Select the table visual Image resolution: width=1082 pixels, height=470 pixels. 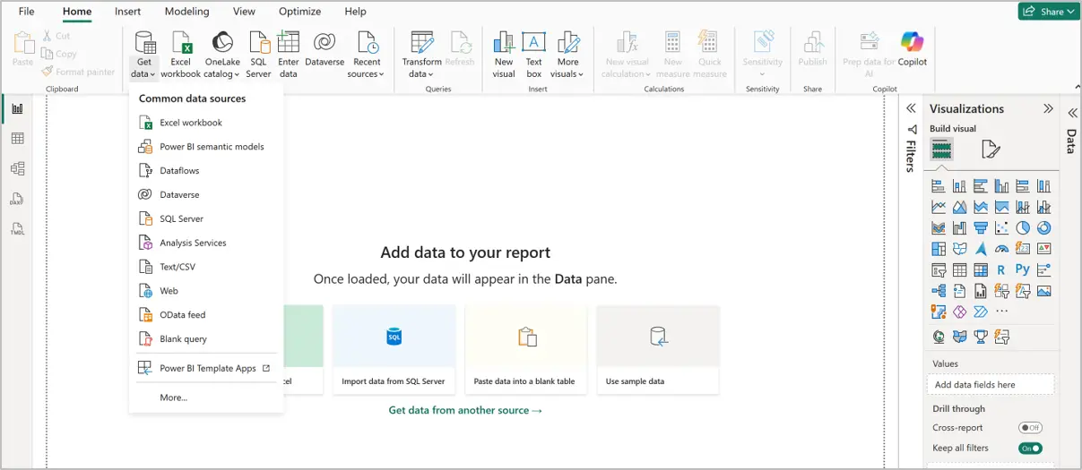tap(959, 269)
